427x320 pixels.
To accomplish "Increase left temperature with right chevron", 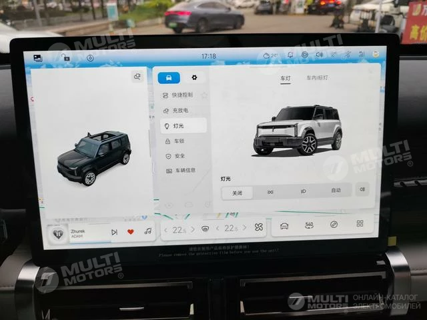I will coord(193,229).
